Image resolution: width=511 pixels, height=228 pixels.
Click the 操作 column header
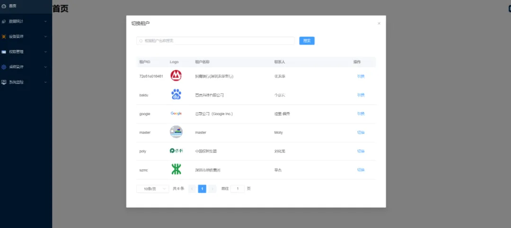[x=357, y=62]
